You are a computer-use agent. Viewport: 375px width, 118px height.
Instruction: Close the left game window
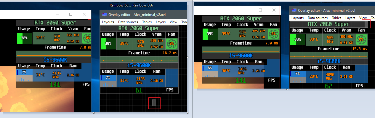click(x=84, y=14)
